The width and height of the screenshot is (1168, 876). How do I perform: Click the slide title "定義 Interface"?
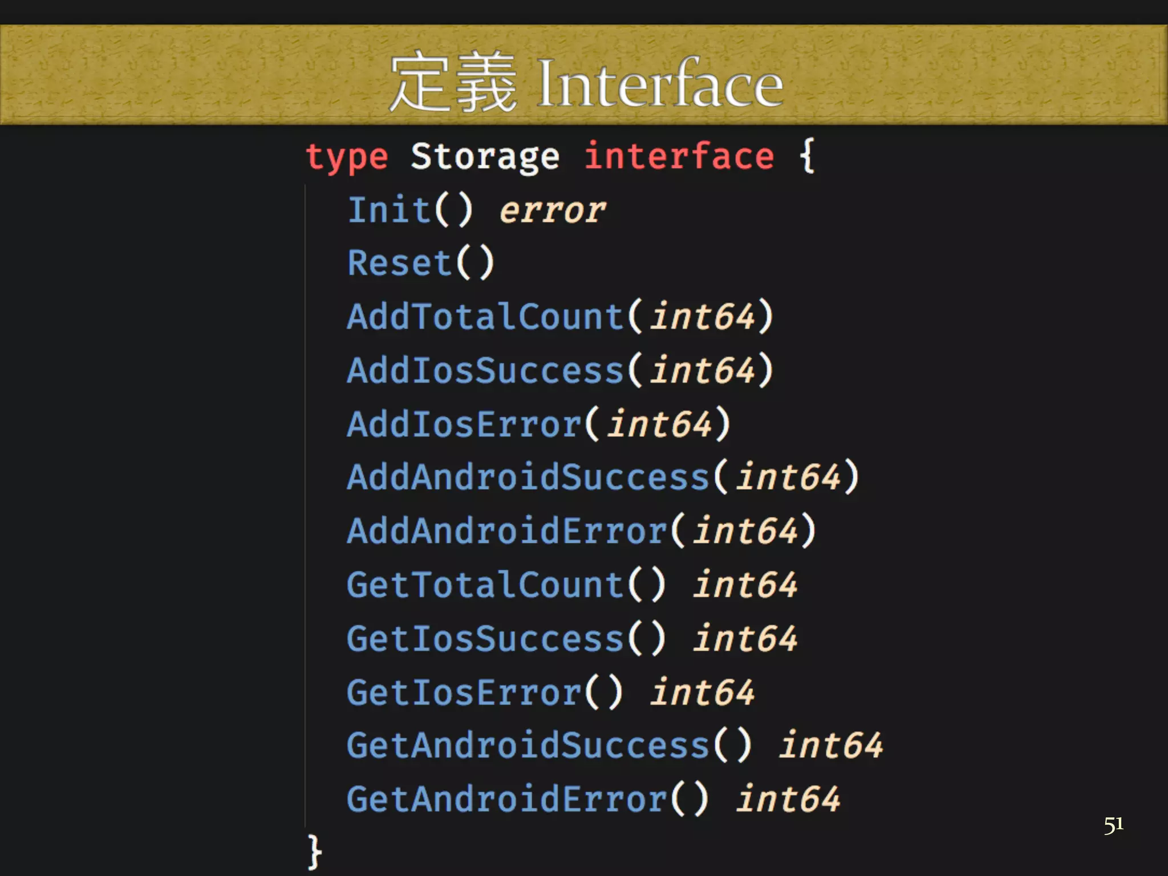pos(586,83)
